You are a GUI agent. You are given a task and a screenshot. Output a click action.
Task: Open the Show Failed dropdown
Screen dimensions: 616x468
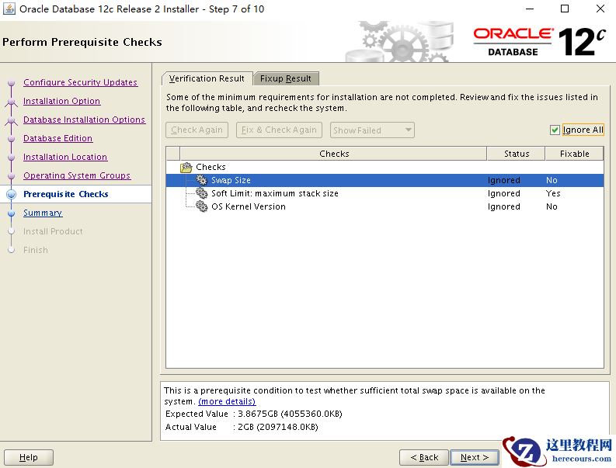(372, 130)
